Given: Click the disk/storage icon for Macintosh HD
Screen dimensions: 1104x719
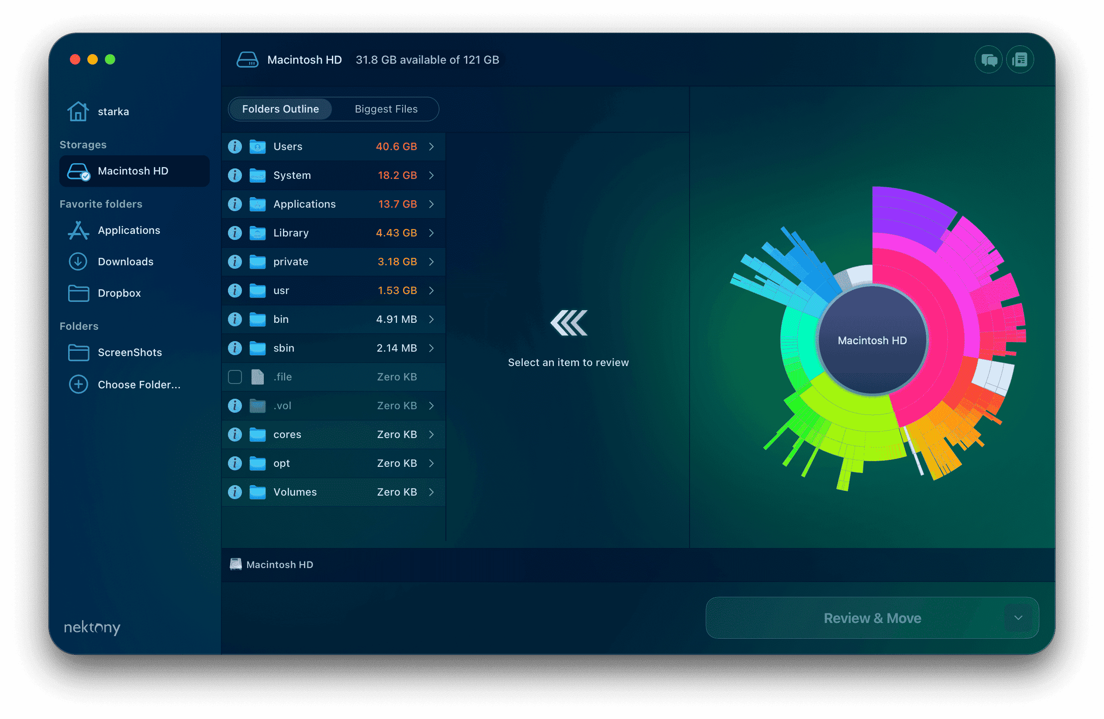Looking at the screenshot, I should (78, 171).
